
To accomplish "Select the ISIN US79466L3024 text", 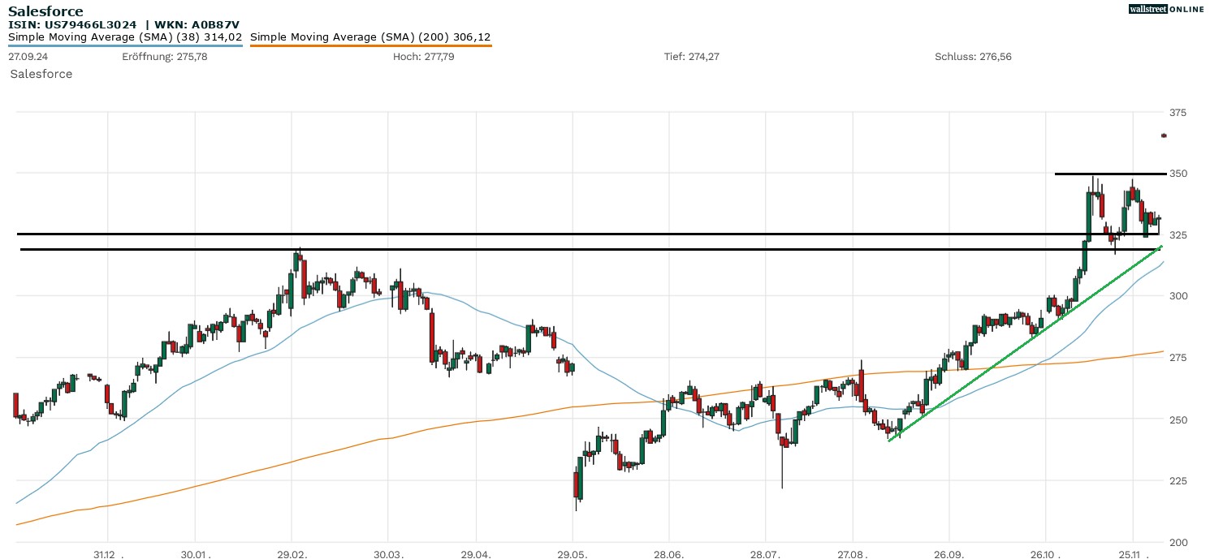I will 72,25.
